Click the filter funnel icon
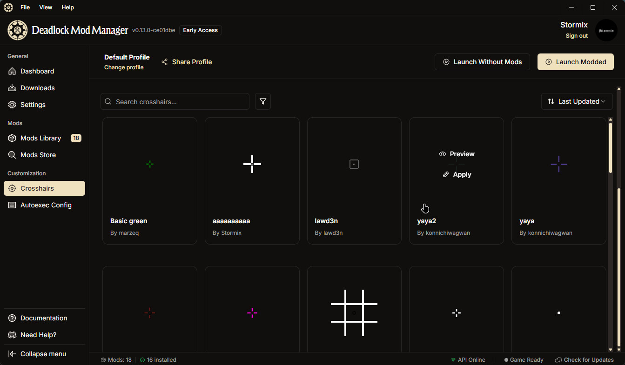 point(263,101)
